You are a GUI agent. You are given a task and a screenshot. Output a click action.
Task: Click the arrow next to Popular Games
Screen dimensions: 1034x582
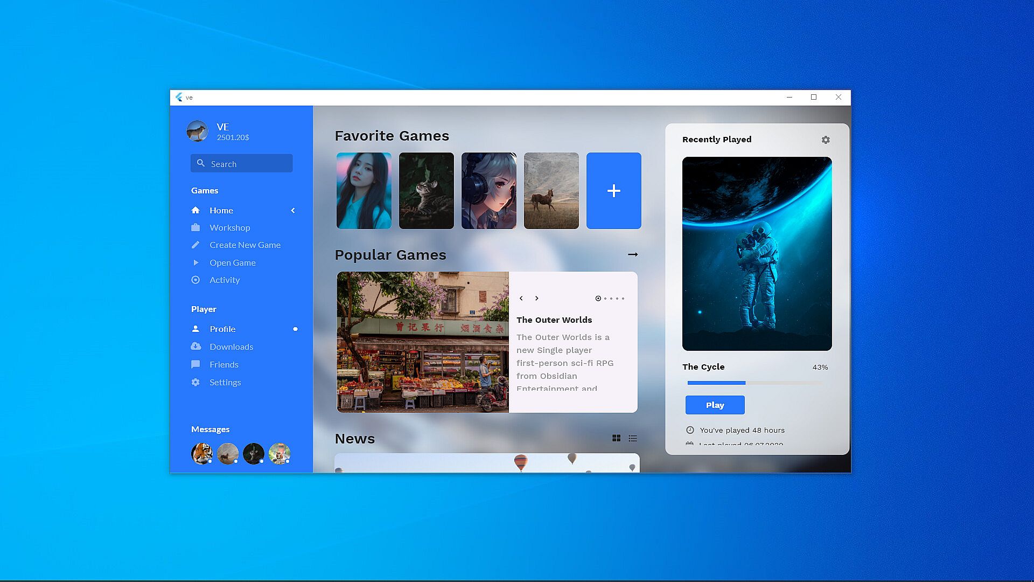(633, 255)
